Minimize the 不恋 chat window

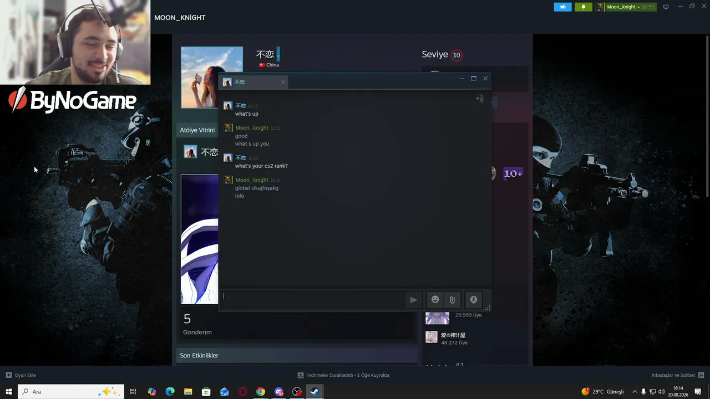pyautogui.click(x=461, y=79)
